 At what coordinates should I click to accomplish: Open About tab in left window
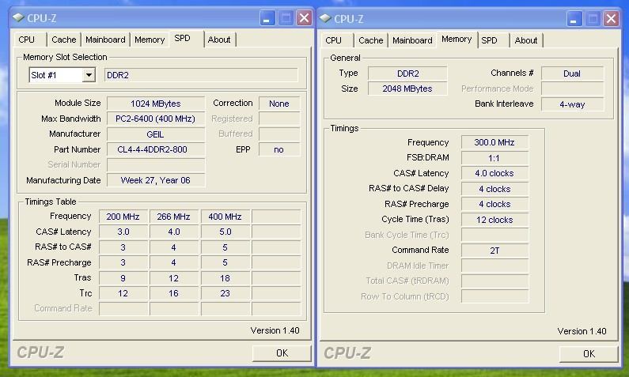tap(219, 40)
